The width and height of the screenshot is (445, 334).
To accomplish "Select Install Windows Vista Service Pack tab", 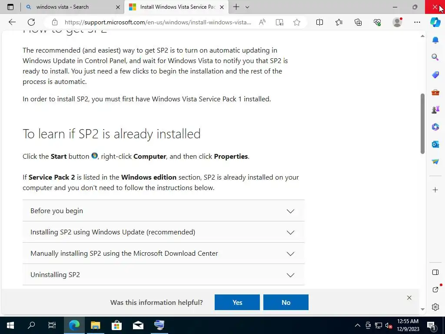I will [176, 7].
